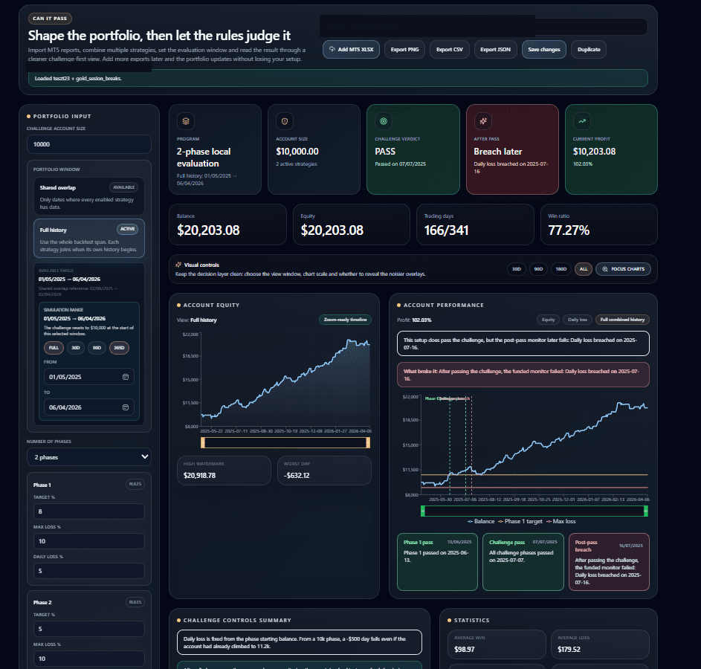Select the Daily loss tab in Account Performance
The height and width of the screenshot is (669, 701).
[579, 320]
